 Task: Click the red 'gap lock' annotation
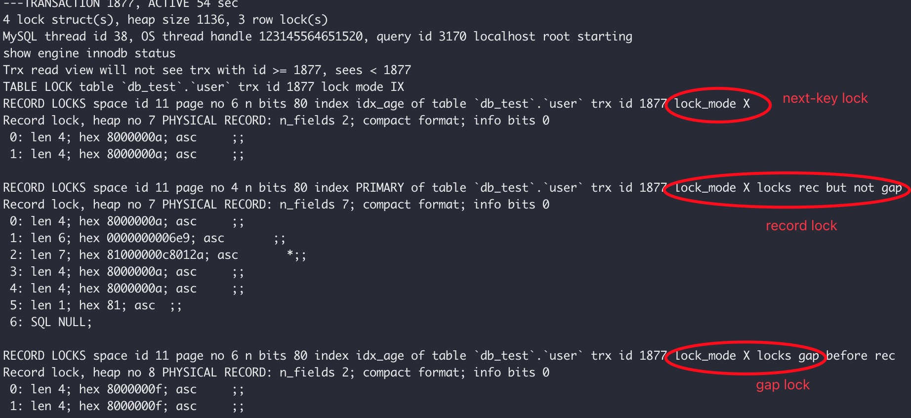tap(783, 385)
